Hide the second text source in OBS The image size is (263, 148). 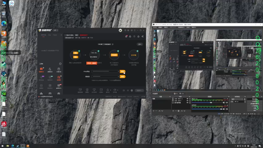click(x=187, y=101)
